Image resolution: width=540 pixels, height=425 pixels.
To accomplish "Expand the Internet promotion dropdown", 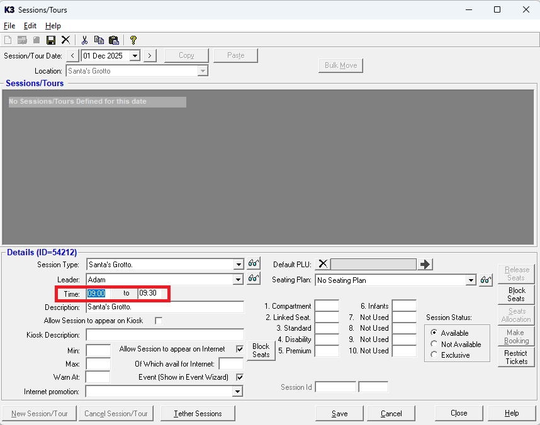I will coord(237,392).
